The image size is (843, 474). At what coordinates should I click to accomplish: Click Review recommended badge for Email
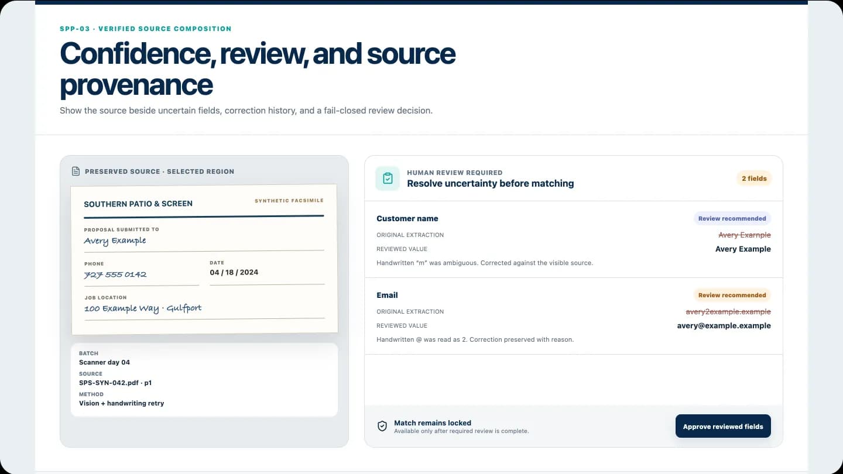pos(732,295)
